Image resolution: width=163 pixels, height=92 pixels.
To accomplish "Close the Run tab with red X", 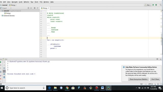I will 1,79.
